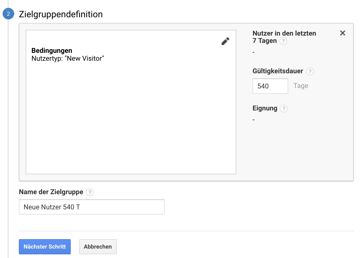Click the blue step 2 circle
The image size is (361, 258).
coord(8,14)
